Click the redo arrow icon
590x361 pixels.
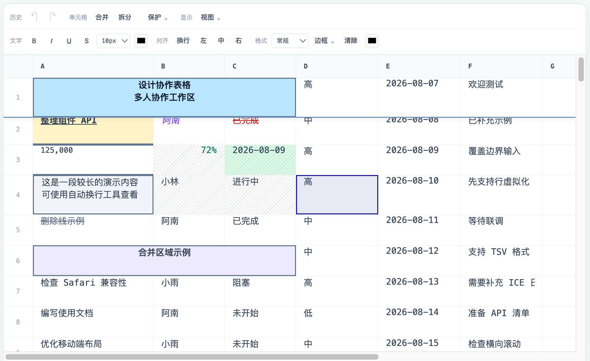[52, 17]
